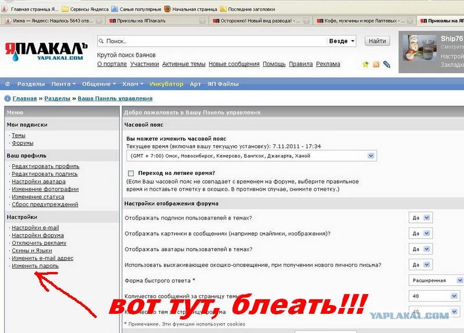Close the Яндекс search results tab
Image resolution: width=464 pixels, height=333 pixels.
(x=99, y=21)
